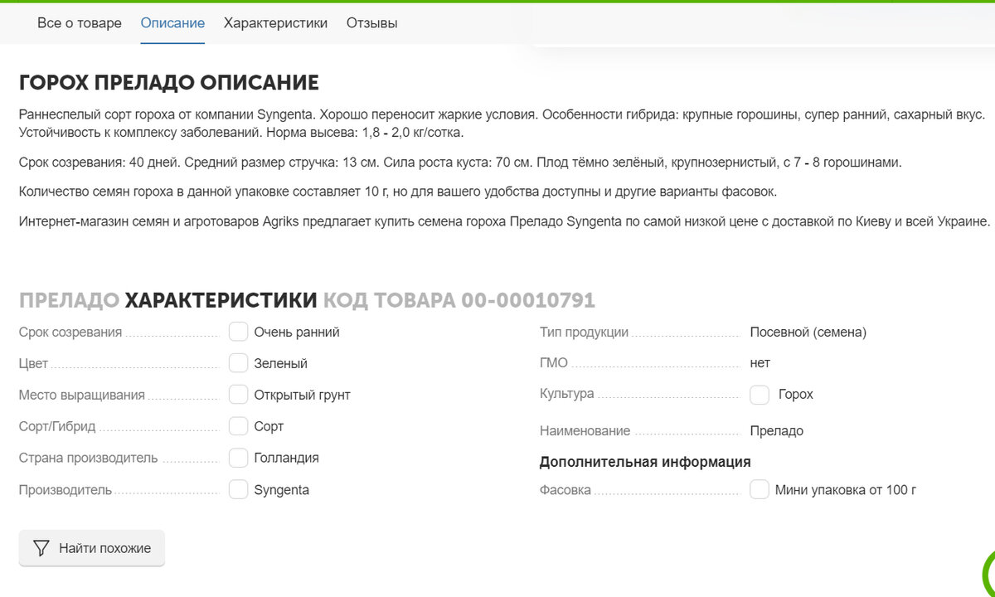Enable the "Открытый грунт" checkbox
The height and width of the screenshot is (597, 995).
tap(239, 395)
